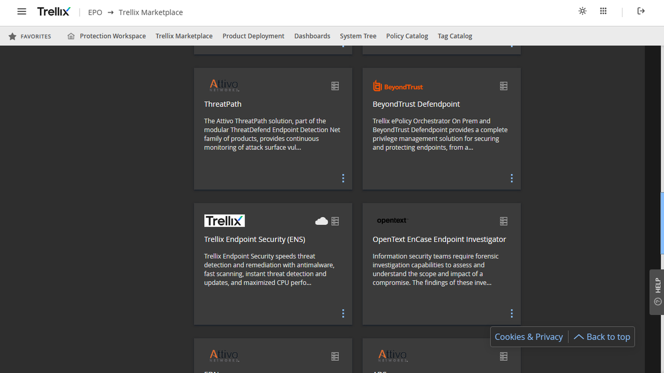Click the Back to top button
Image resolution: width=664 pixels, height=373 pixels.
[x=601, y=337]
